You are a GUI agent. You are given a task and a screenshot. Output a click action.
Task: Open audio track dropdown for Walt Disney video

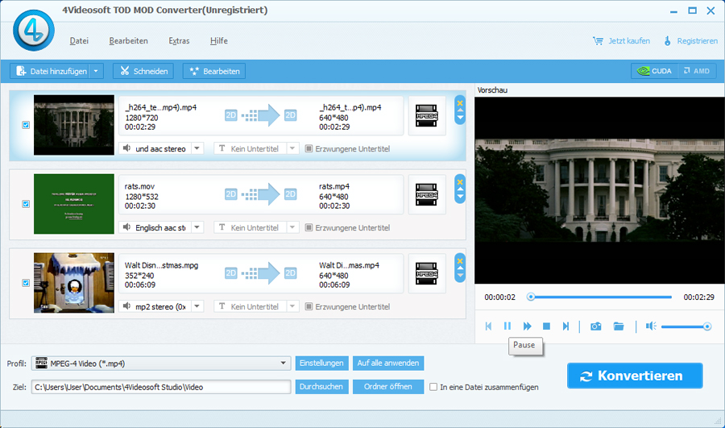197,306
